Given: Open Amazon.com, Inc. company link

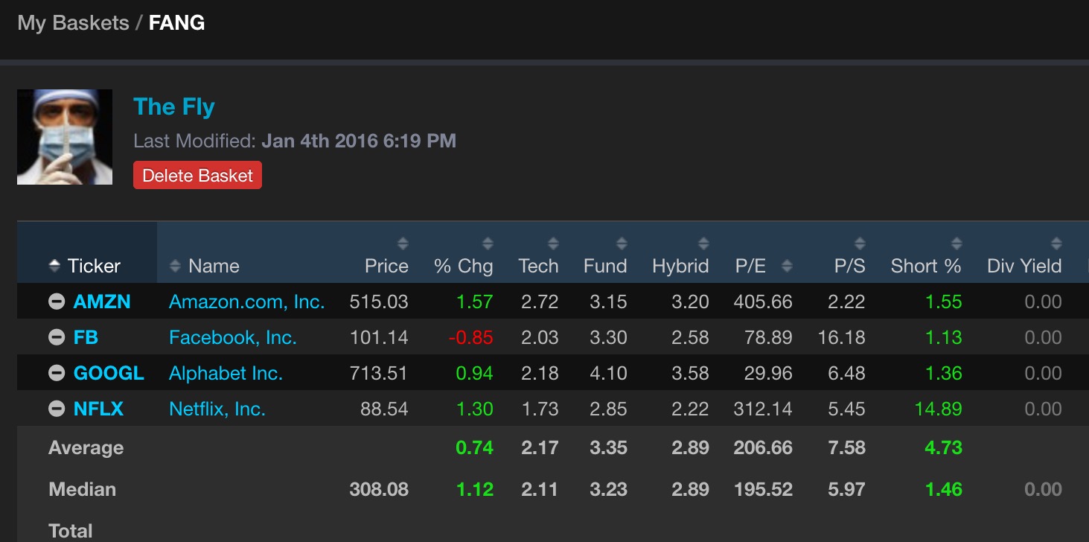Looking at the screenshot, I should [x=246, y=302].
